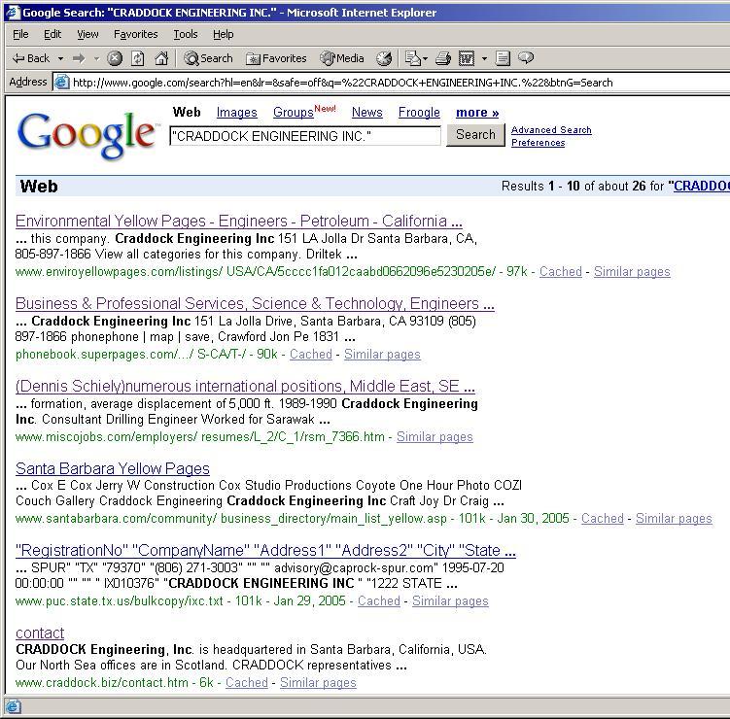Screen dimensions: 730x719
Task: Click the Stop loading icon
Action: tap(115, 58)
